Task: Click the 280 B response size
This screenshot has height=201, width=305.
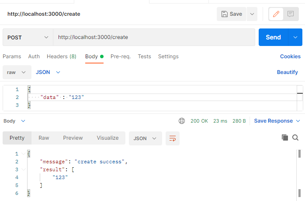Action: (239, 121)
